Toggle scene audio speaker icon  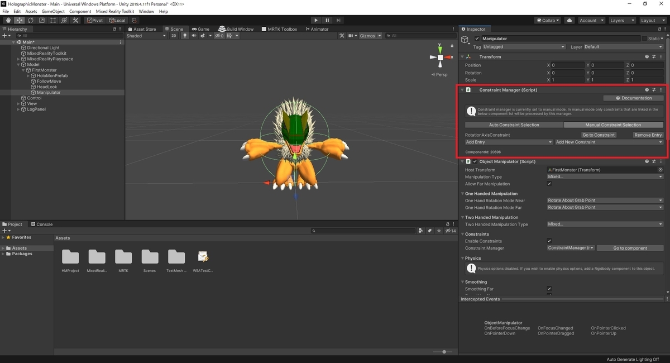point(195,36)
